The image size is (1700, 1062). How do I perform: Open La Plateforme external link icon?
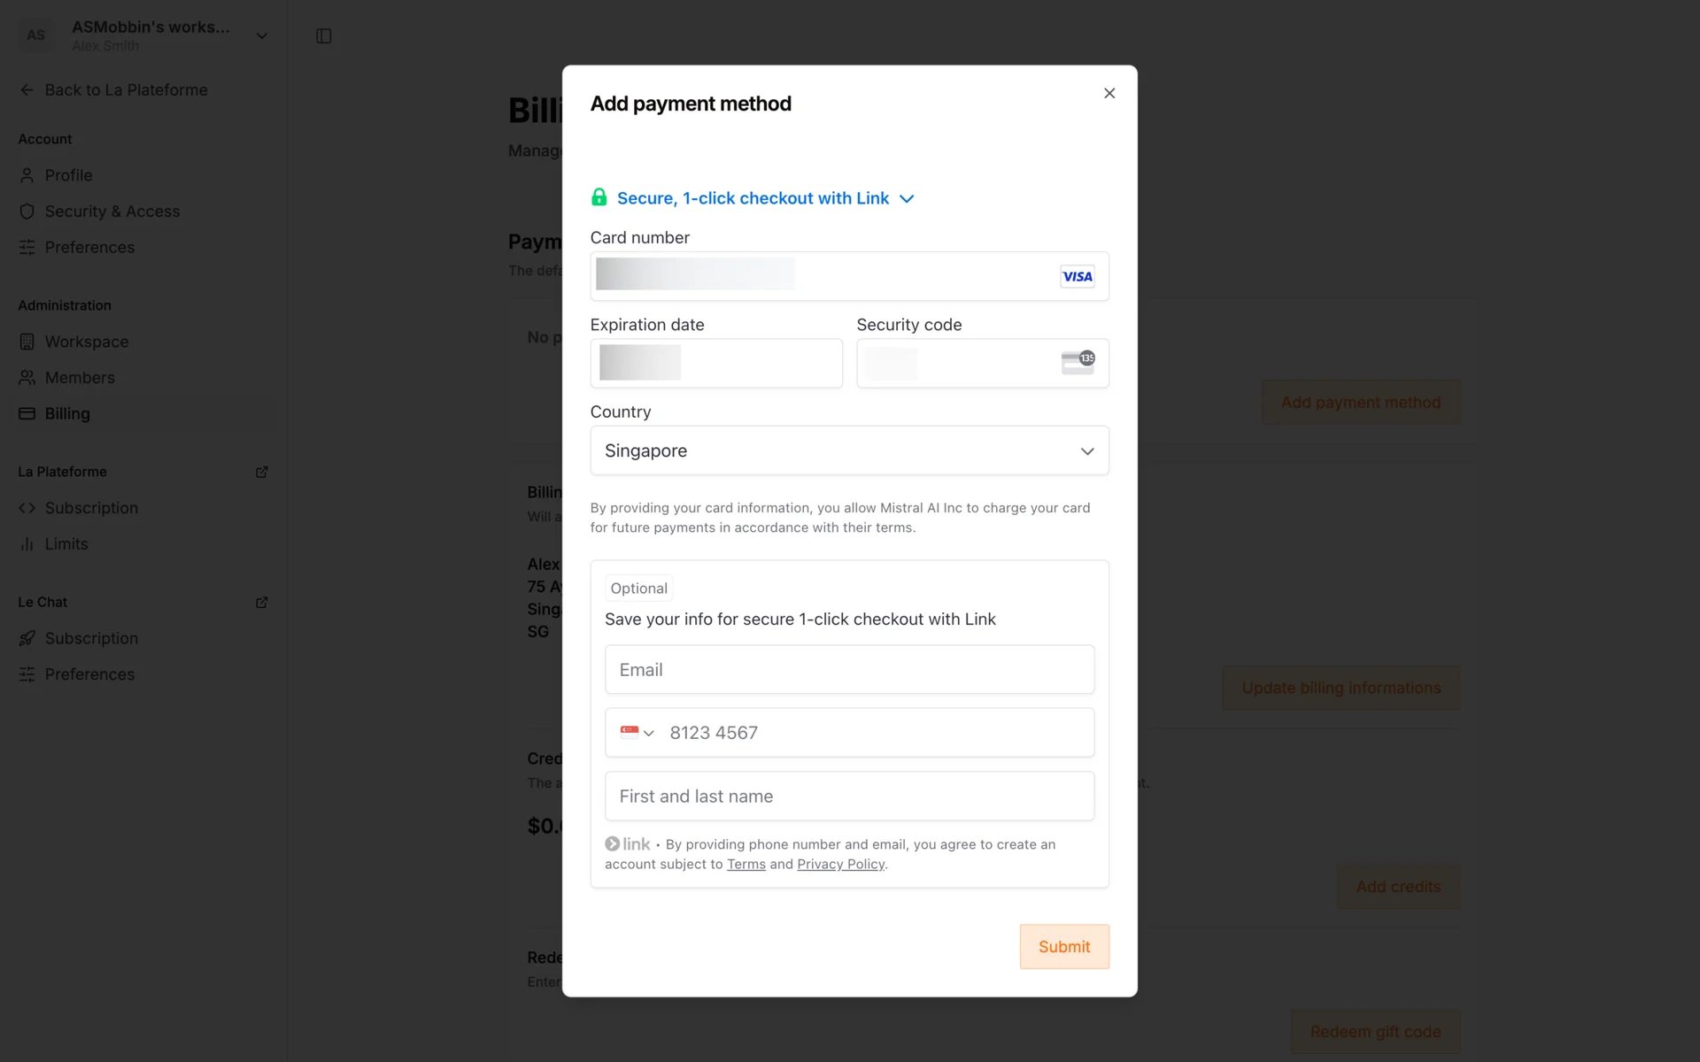point(261,472)
